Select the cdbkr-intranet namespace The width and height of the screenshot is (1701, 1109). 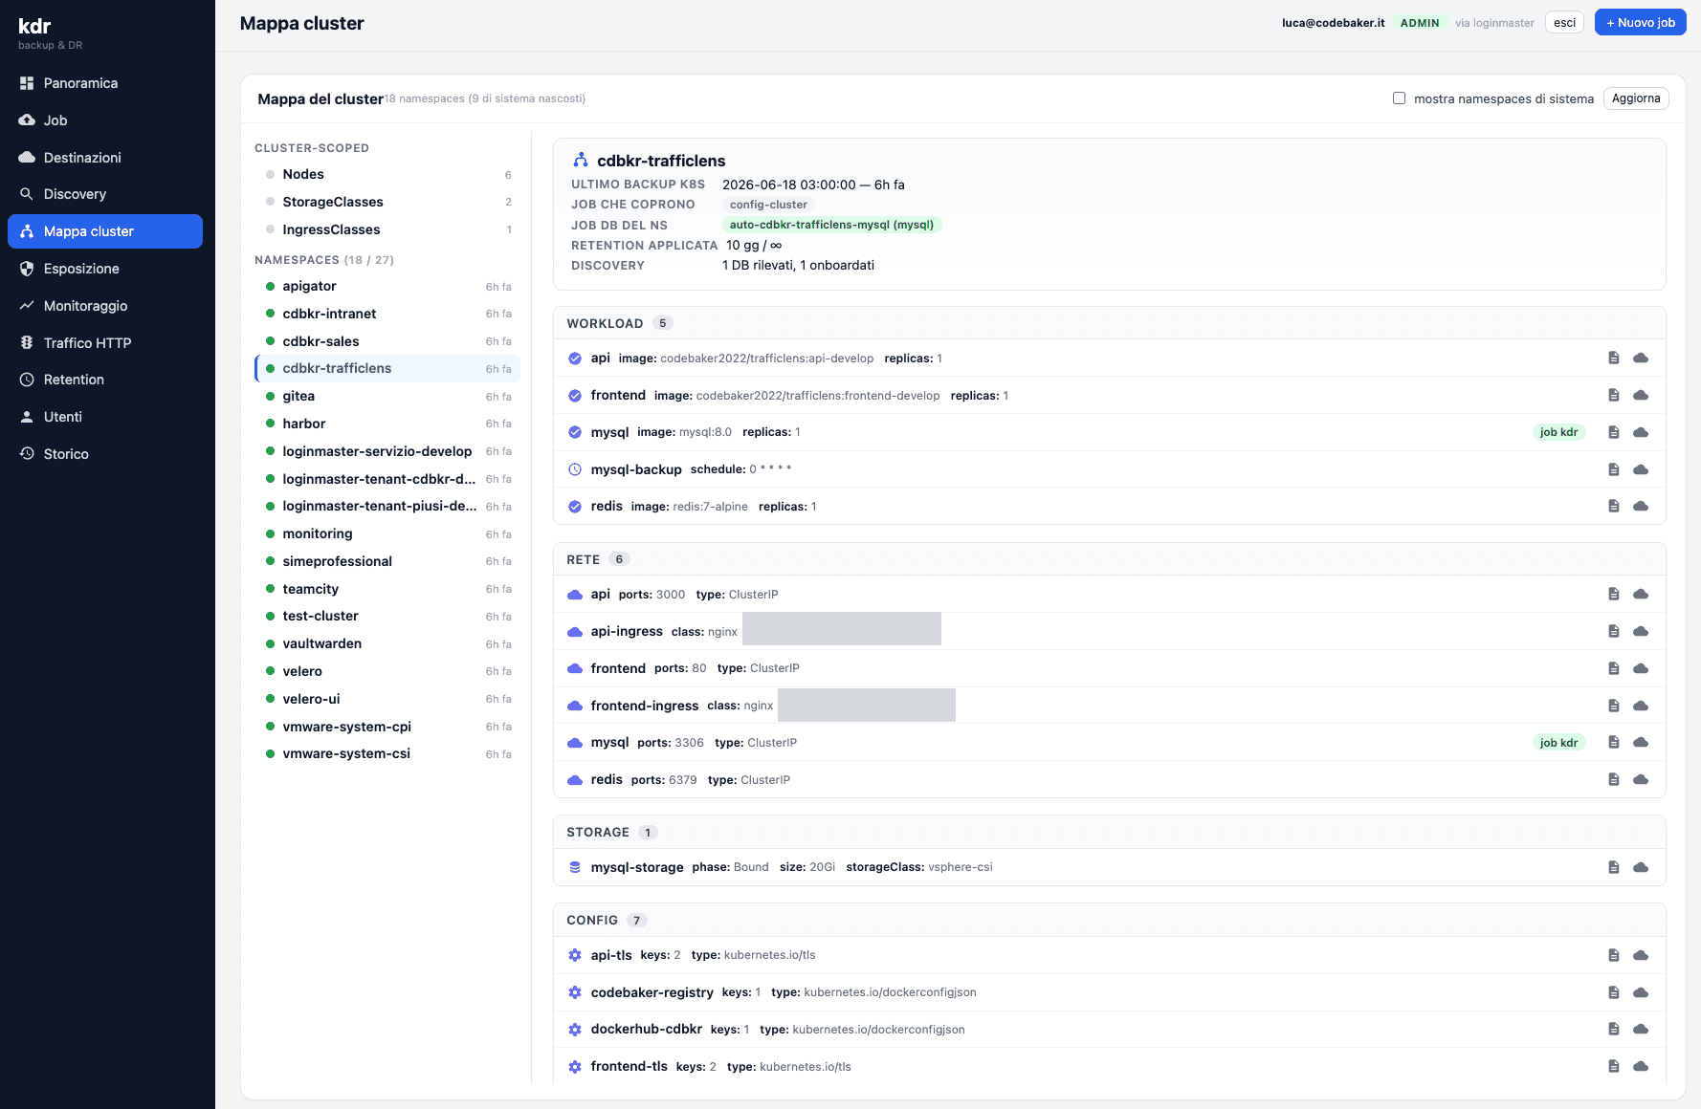tap(387, 314)
